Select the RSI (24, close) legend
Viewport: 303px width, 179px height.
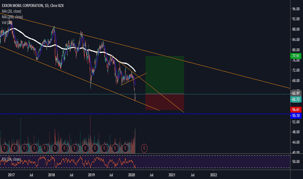[11, 159]
